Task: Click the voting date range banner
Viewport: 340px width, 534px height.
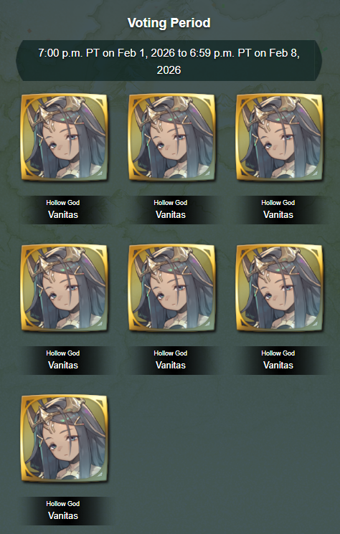Action: [x=169, y=61]
